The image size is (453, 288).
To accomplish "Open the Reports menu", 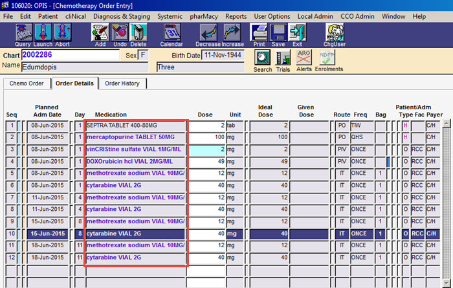I will (x=236, y=16).
